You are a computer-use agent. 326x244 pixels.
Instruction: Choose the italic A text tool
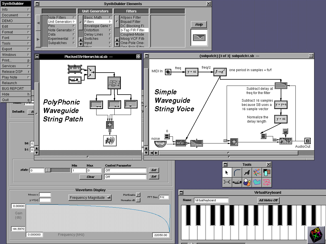click(x=247, y=173)
